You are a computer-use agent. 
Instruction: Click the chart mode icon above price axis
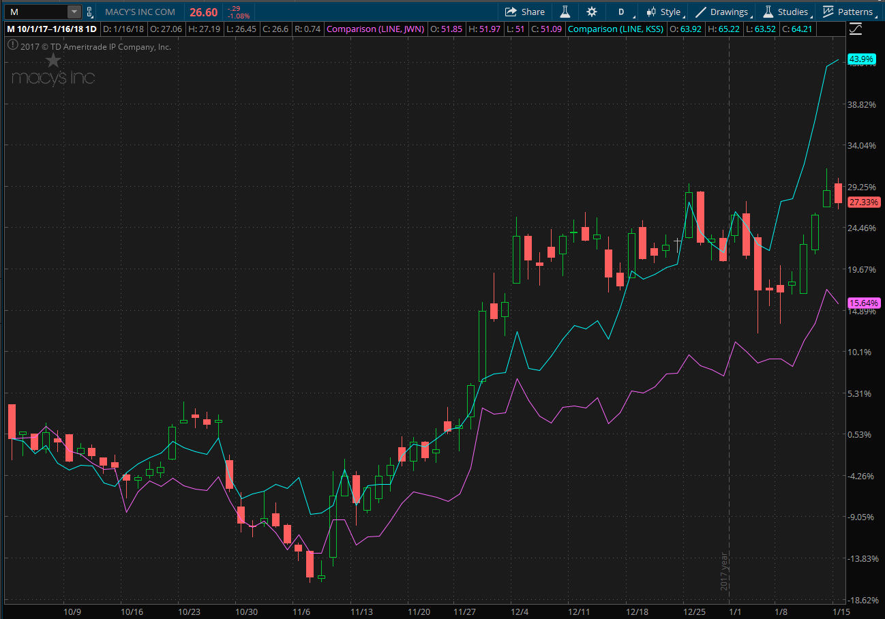tap(855, 29)
